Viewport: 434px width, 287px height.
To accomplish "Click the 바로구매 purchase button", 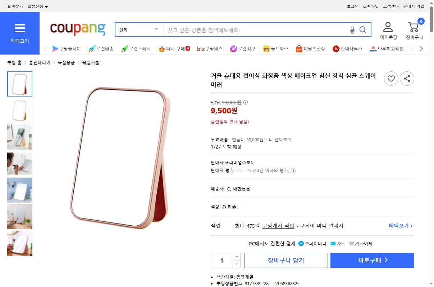I will pyautogui.click(x=372, y=260).
